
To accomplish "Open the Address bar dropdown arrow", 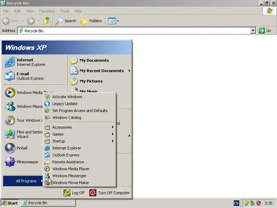I will [253, 31].
